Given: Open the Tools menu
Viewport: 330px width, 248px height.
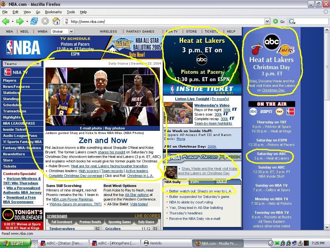Looking at the screenshot, I should tap(71, 12).
